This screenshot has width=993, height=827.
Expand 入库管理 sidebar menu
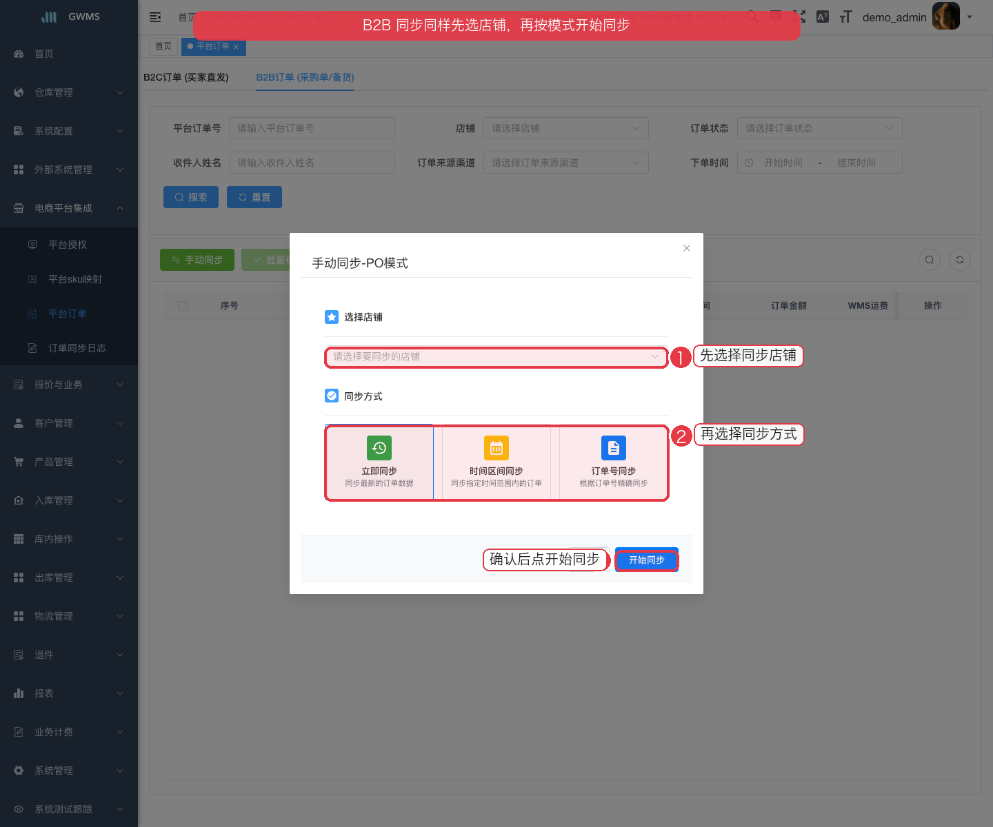[69, 500]
